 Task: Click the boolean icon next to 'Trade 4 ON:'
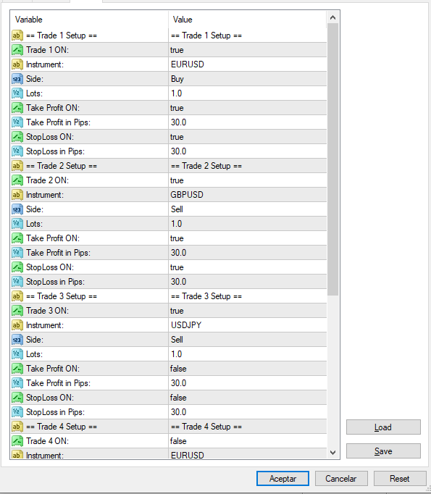tap(17, 441)
